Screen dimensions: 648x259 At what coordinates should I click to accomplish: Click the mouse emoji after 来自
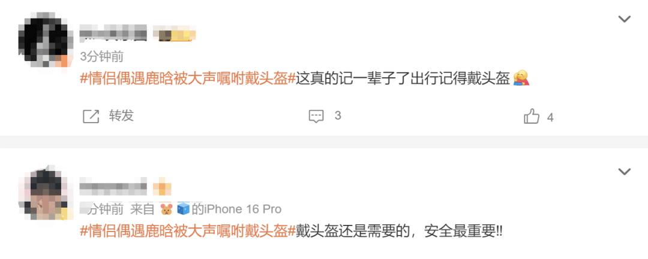click(166, 209)
